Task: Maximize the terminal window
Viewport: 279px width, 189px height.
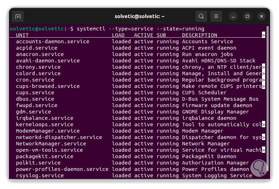Action: [247, 16]
